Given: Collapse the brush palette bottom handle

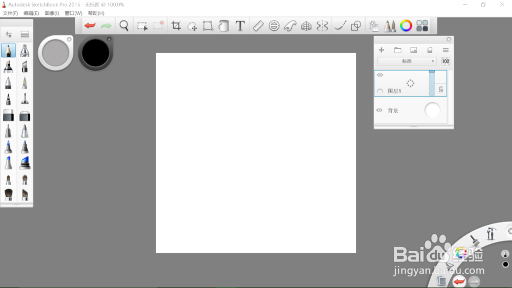Looking at the screenshot, I should point(17,205).
